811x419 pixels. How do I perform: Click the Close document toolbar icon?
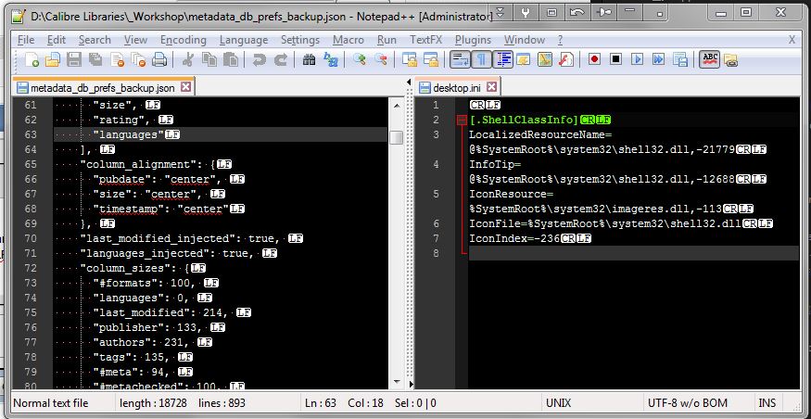(x=117, y=60)
